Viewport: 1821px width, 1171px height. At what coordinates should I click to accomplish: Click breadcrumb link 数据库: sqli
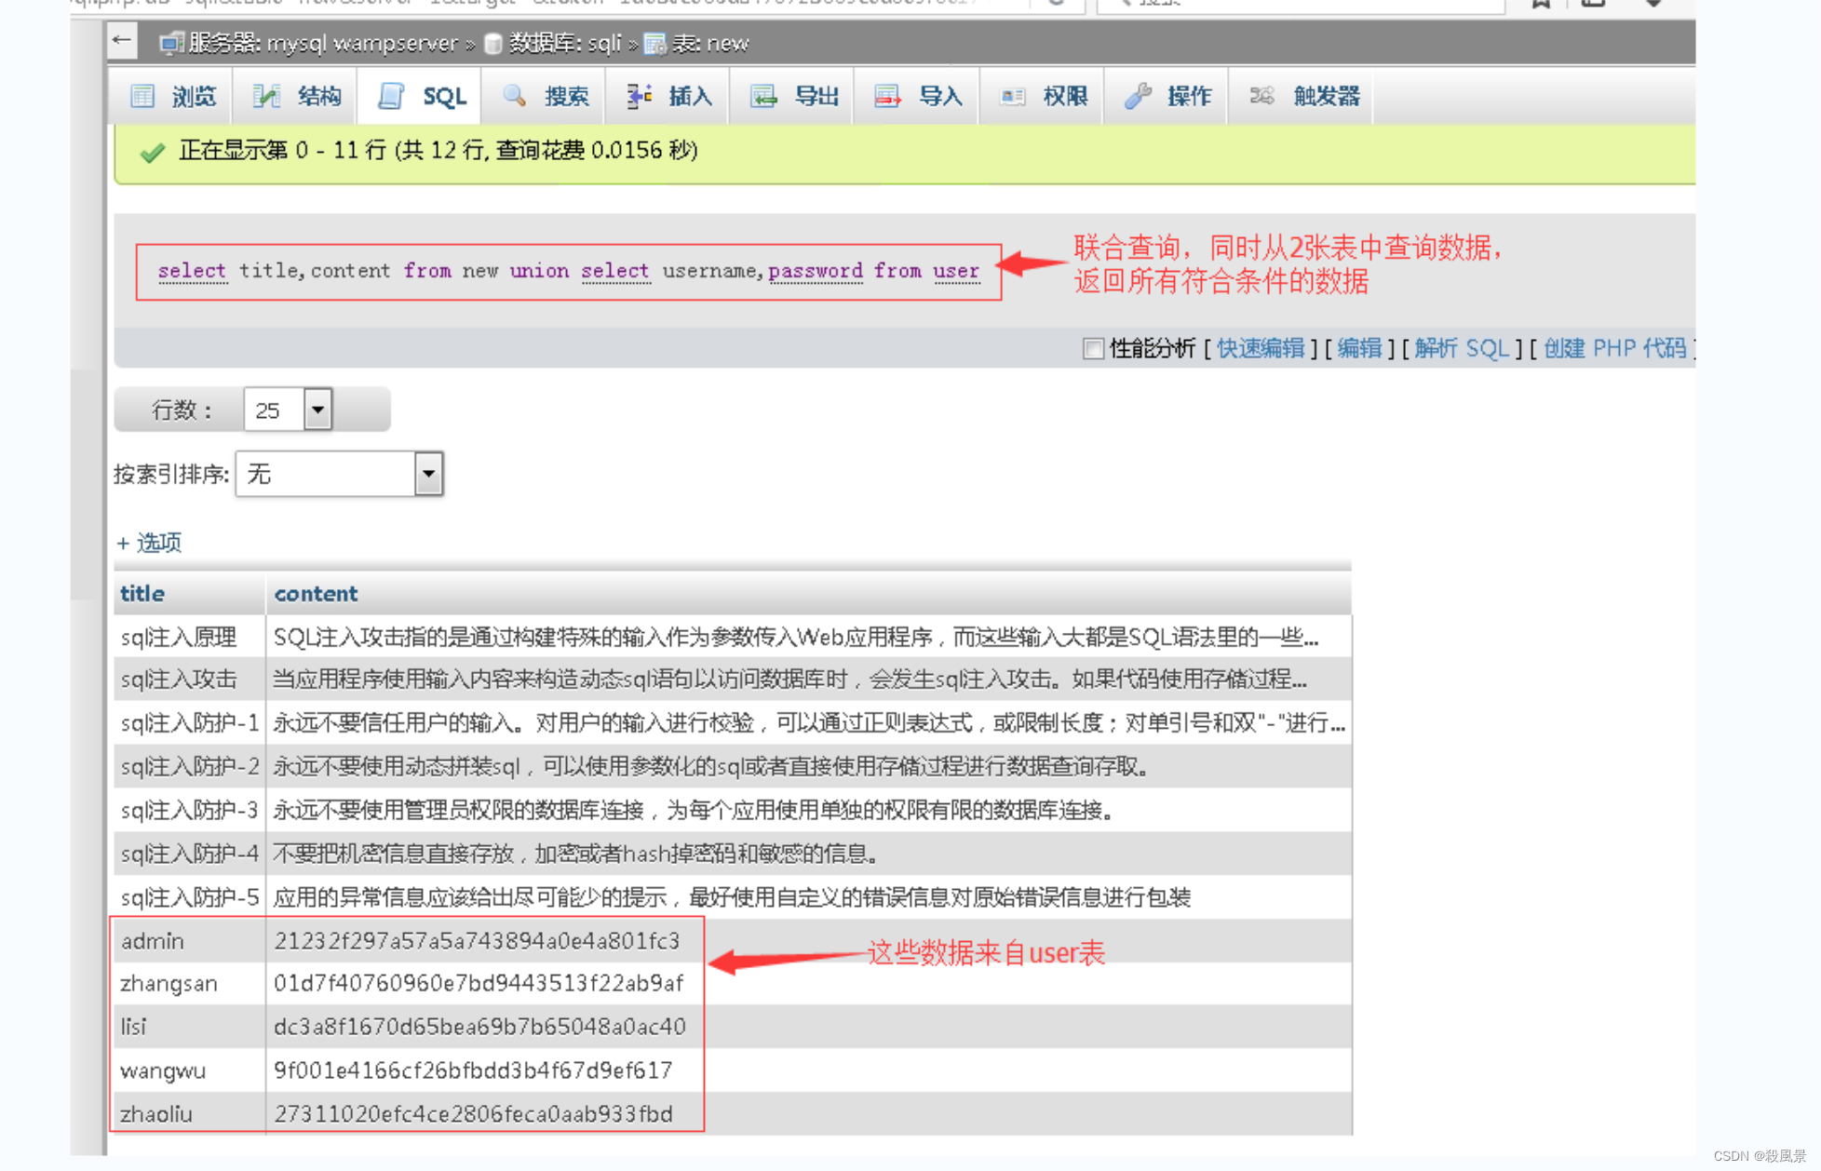[564, 43]
